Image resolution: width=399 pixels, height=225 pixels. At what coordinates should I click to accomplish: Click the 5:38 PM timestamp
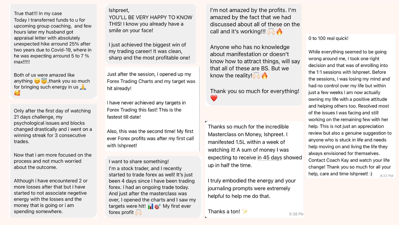click(x=296, y=214)
